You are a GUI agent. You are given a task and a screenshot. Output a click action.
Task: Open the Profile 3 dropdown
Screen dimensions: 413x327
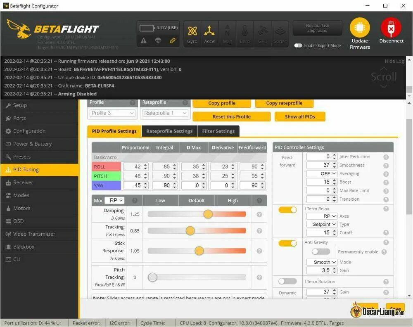tap(112, 113)
